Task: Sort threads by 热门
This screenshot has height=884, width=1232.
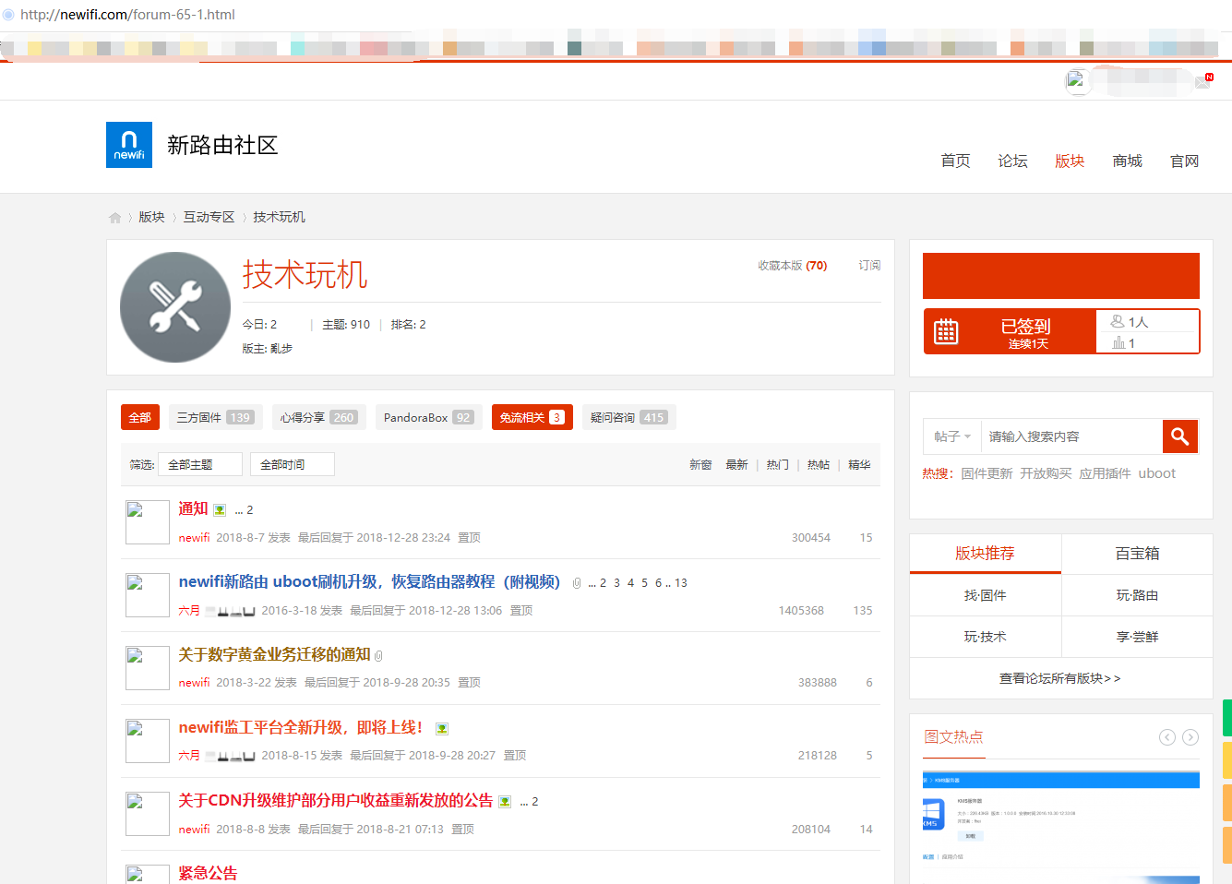Action: click(x=777, y=465)
